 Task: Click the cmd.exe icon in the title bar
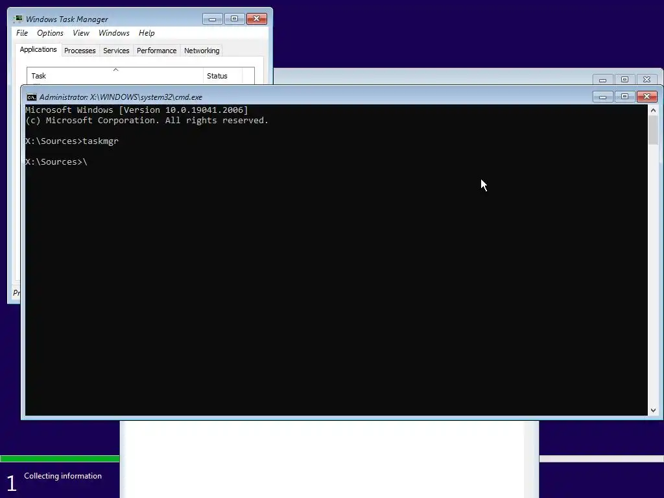[31, 97]
